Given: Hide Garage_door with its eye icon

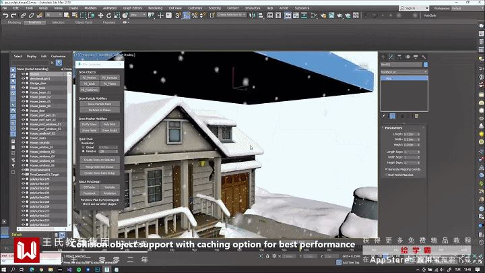Looking at the screenshot, I should click(x=23, y=84).
